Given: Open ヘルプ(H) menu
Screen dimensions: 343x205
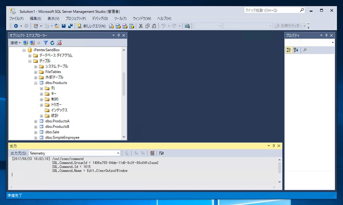Looking at the screenshot, I should [x=164, y=18].
